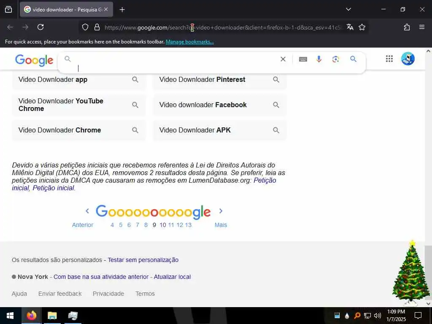Click the previous page chevron arrow
Screen dimensions: 432x324
87,211
